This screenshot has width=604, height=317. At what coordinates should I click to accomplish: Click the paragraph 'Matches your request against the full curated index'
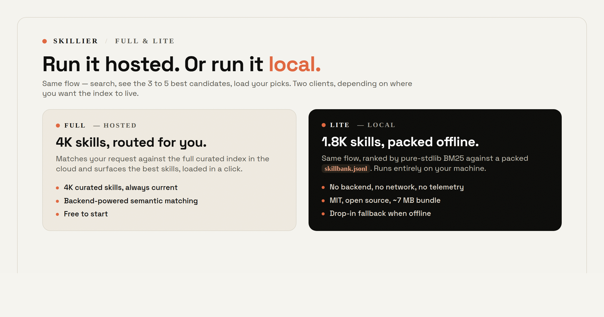click(163, 164)
